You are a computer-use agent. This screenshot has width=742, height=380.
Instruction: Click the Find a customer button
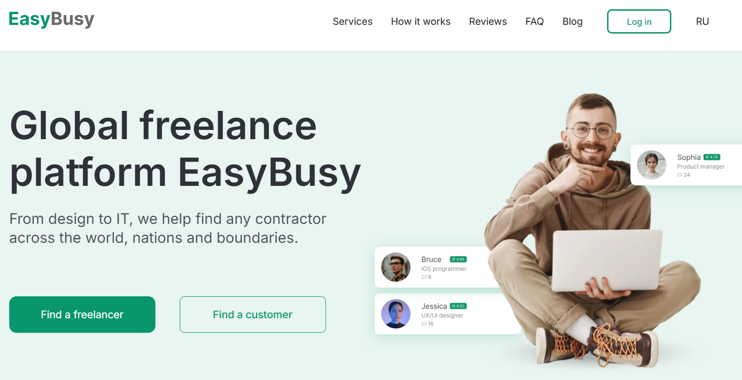(x=253, y=315)
